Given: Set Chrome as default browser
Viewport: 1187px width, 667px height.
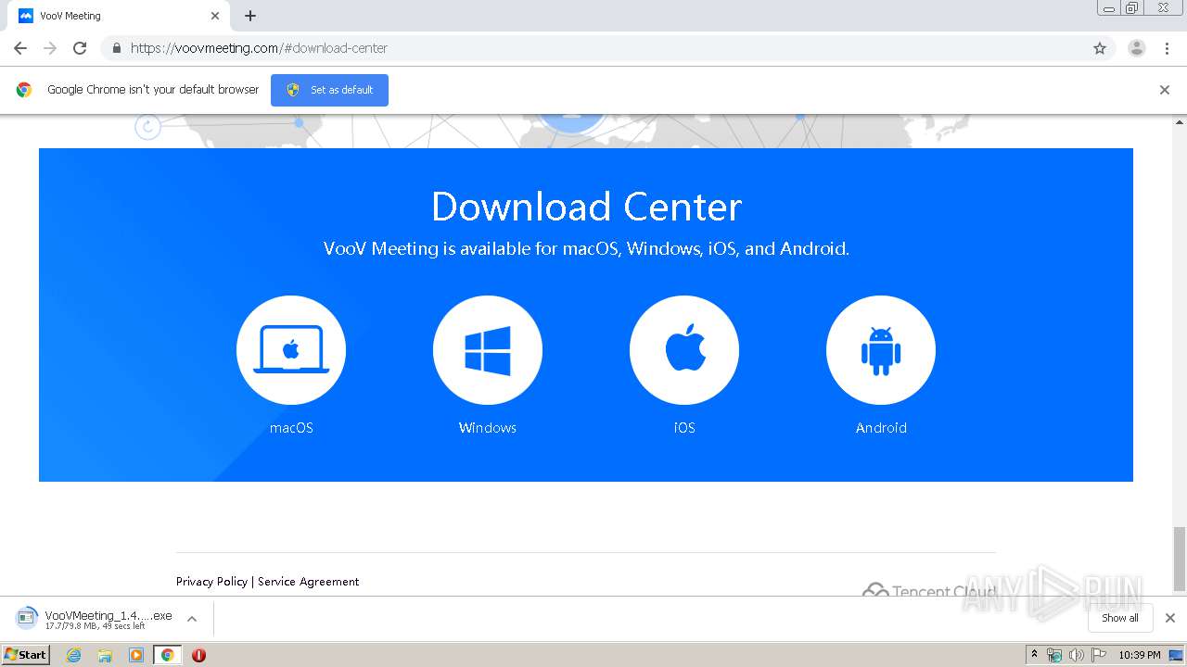Looking at the screenshot, I should click(329, 90).
